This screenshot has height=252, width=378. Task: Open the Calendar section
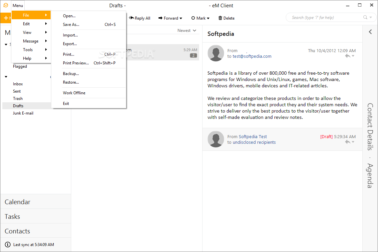[36, 202]
